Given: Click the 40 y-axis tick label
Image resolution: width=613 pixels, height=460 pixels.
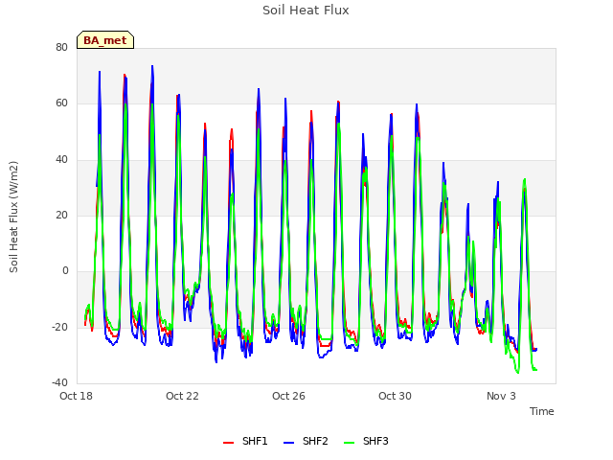Looking at the screenshot, I should pyautogui.click(x=61, y=159).
